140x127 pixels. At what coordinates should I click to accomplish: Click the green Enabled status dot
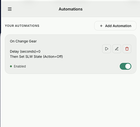click(11, 66)
